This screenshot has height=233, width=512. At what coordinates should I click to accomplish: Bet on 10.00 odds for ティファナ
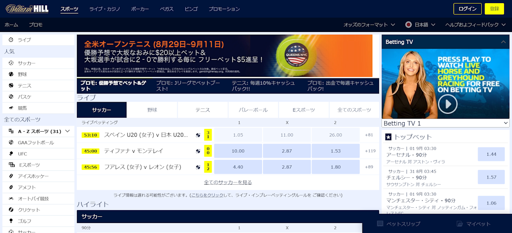(x=238, y=151)
